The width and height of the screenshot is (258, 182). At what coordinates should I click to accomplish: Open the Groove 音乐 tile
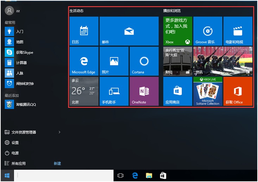208,31
